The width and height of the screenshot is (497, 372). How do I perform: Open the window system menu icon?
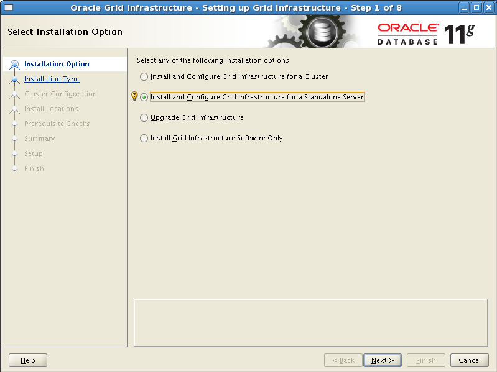tap(9, 7)
